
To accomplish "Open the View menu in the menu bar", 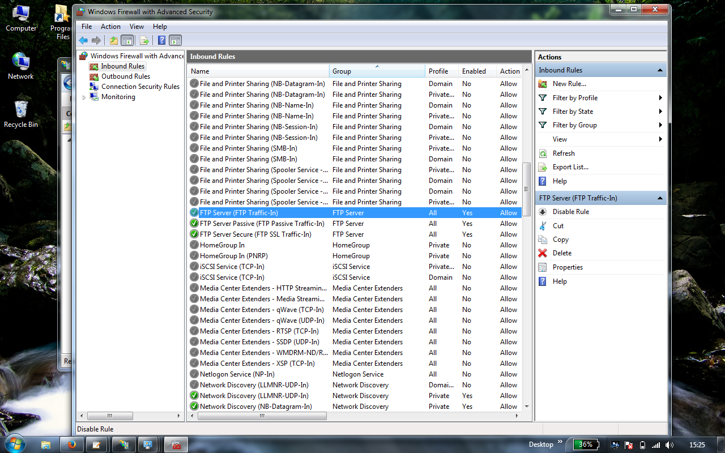I will 137,27.
